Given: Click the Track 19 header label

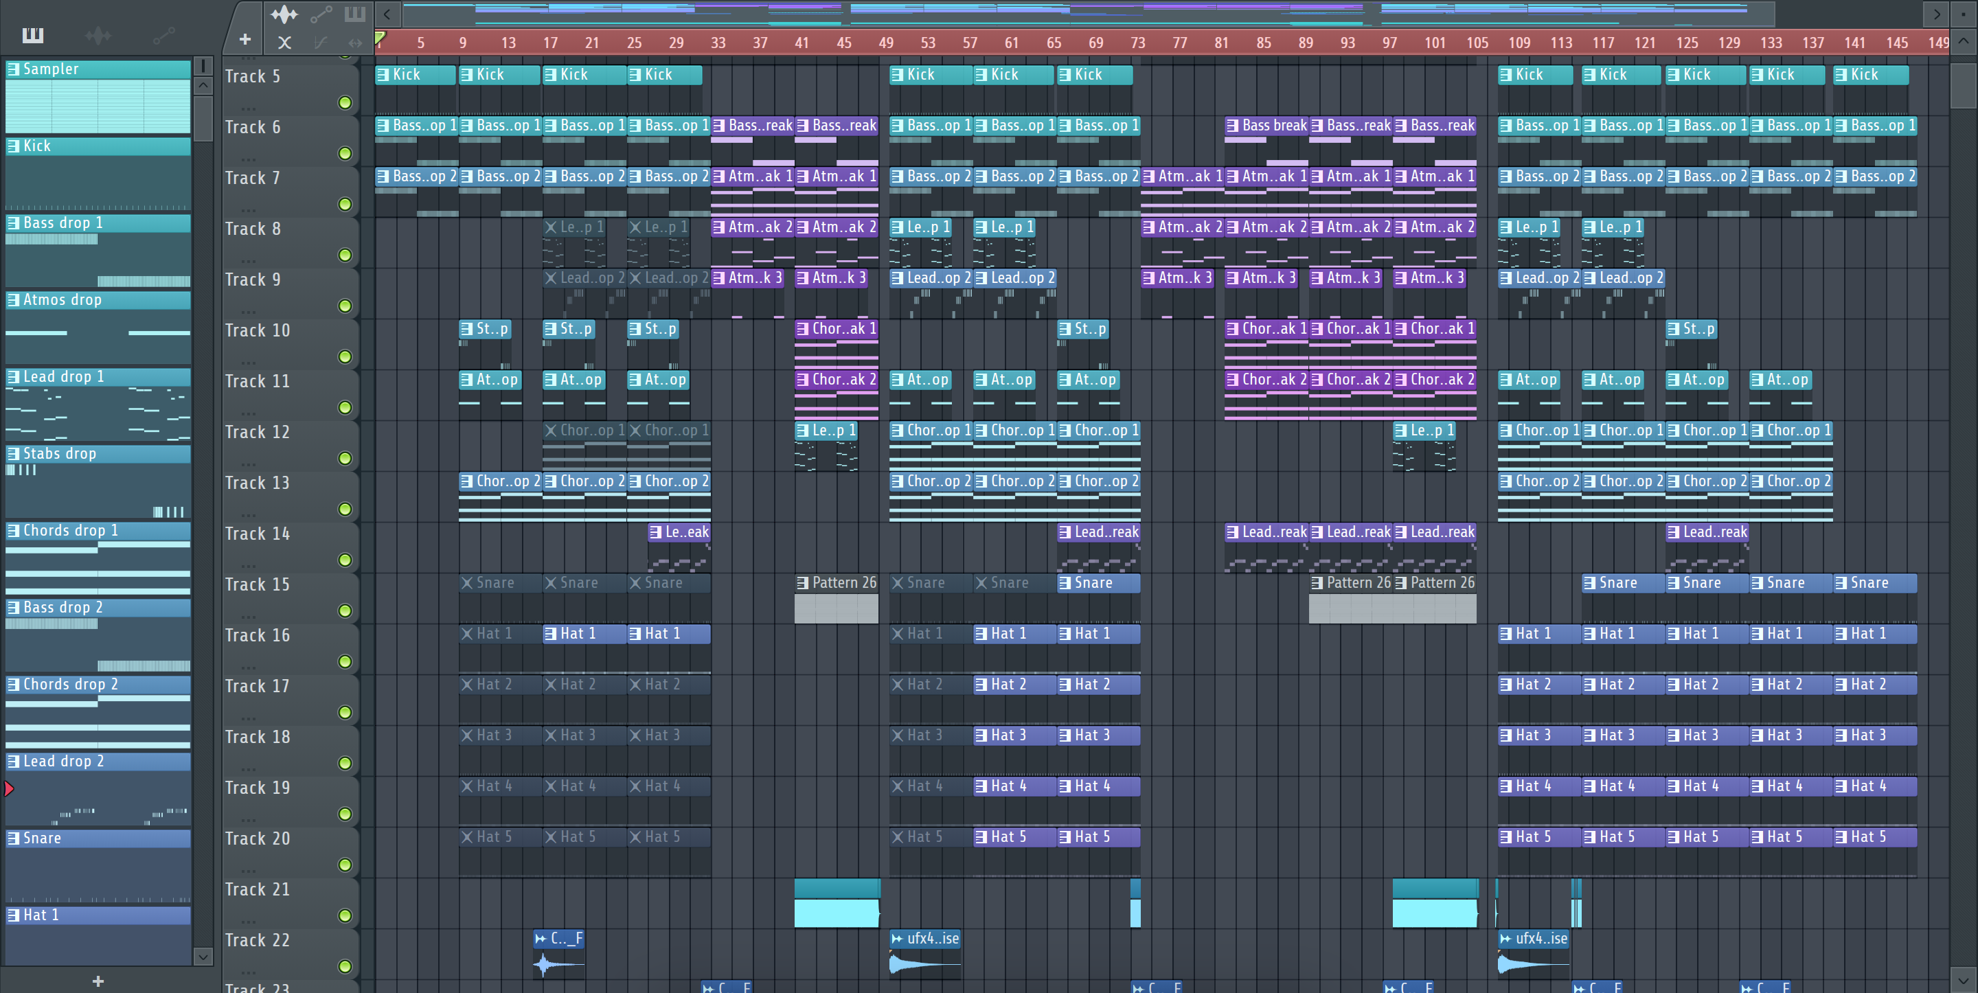Looking at the screenshot, I should click(x=258, y=788).
